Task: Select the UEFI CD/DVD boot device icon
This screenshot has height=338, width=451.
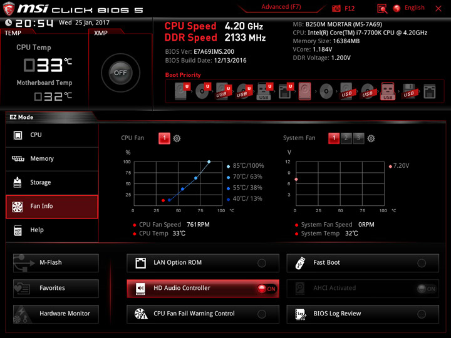Action: [203, 91]
